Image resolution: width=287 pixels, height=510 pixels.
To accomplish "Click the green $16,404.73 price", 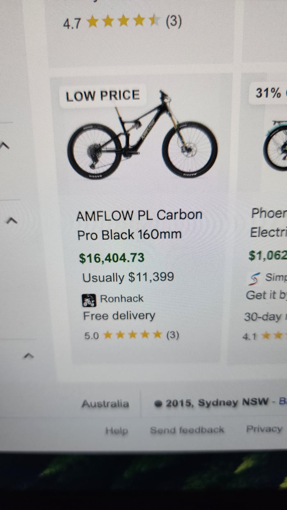I will point(111,258).
